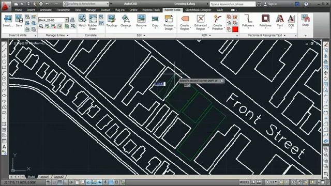
Task: Click the AutoCAD application menu logo
Action: [x=5, y=6]
